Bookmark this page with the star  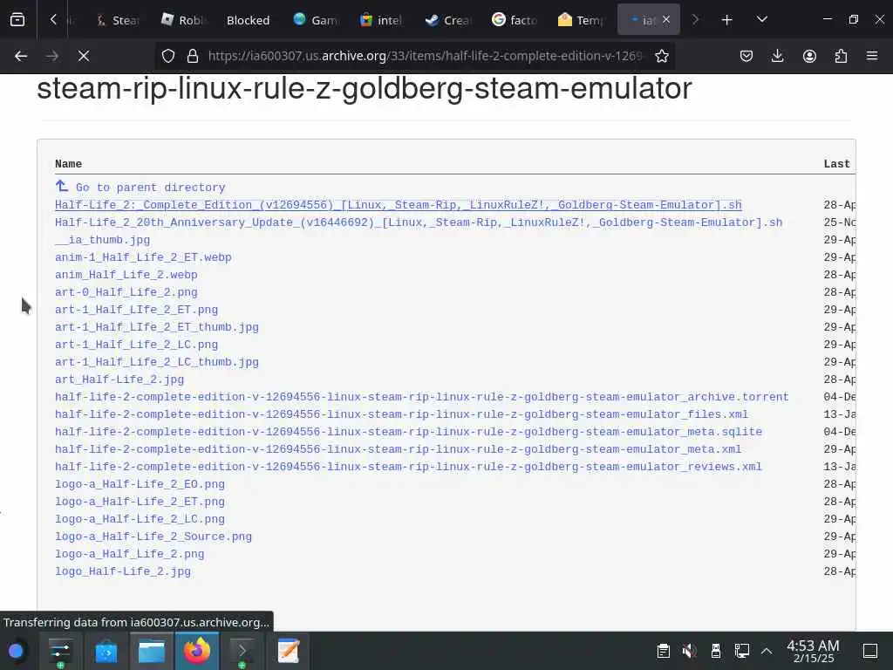pos(661,56)
